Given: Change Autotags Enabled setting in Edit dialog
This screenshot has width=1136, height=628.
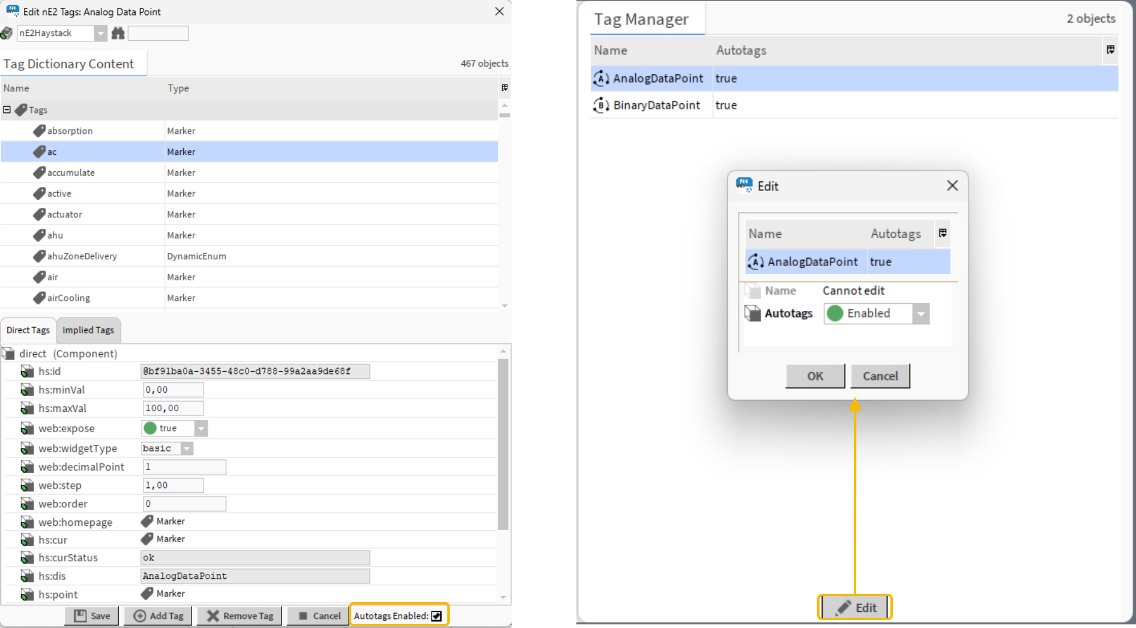Looking at the screenshot, I should point(922,313).
